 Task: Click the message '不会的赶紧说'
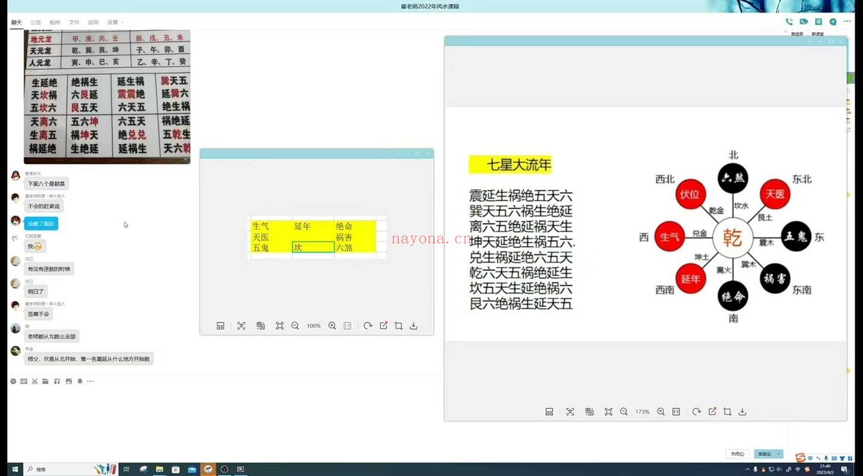[44, 206]
